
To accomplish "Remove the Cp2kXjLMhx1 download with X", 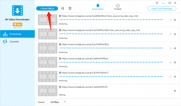I will pyautogui.click(x=175, y=20).
